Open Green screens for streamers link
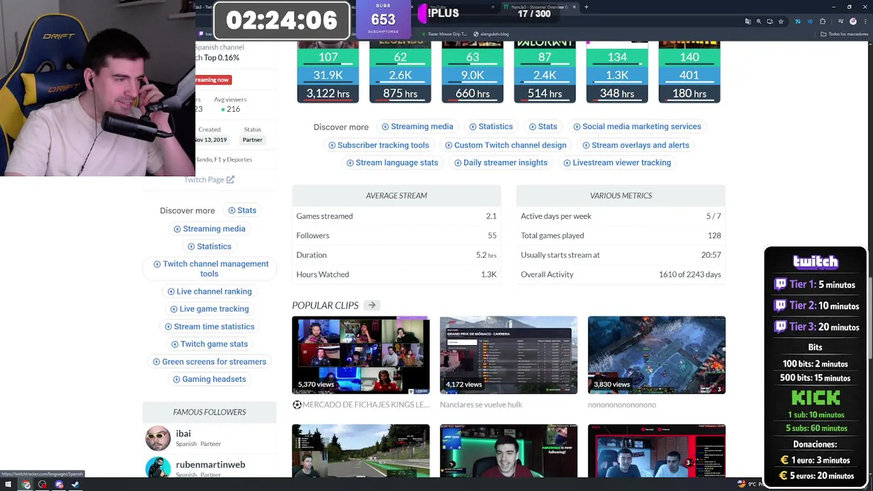873x491 pixels. [209, 361]
